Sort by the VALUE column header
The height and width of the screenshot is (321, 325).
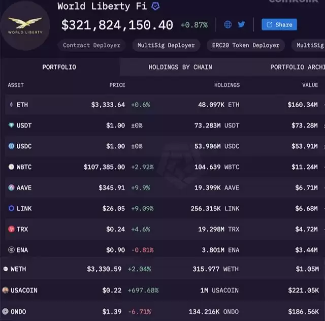[x=310, y=85]
